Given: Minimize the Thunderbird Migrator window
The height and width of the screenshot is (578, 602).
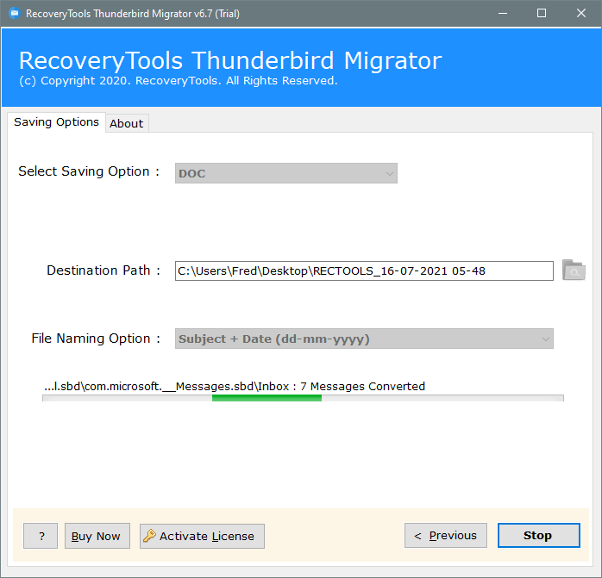Looking at the screenshot, I should point(503,14).
